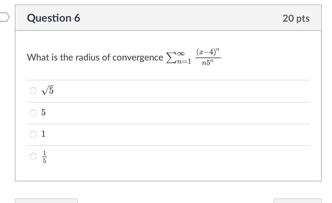Select the 5 answer option
This screenshot has height=203, width=332.
point(43,112)
